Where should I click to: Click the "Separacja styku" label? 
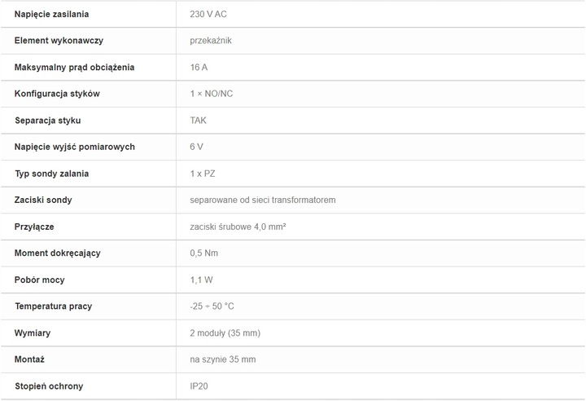(x=48, y=121)
